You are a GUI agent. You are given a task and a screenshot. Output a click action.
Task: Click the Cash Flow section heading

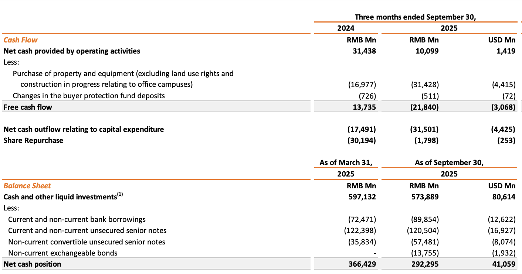click(x=21, y=40)
